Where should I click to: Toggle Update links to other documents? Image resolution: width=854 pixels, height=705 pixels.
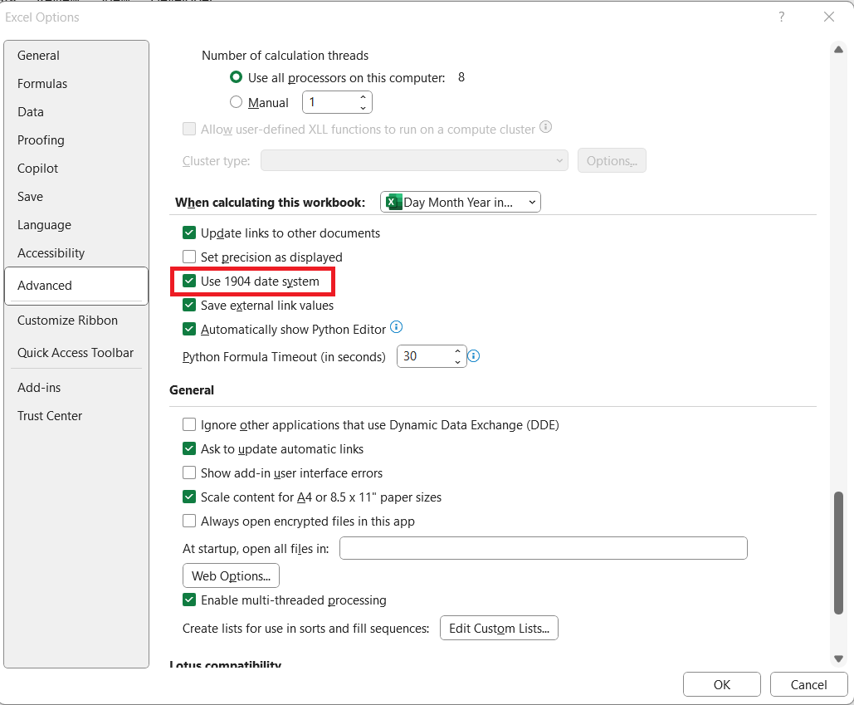coord(189,233)
